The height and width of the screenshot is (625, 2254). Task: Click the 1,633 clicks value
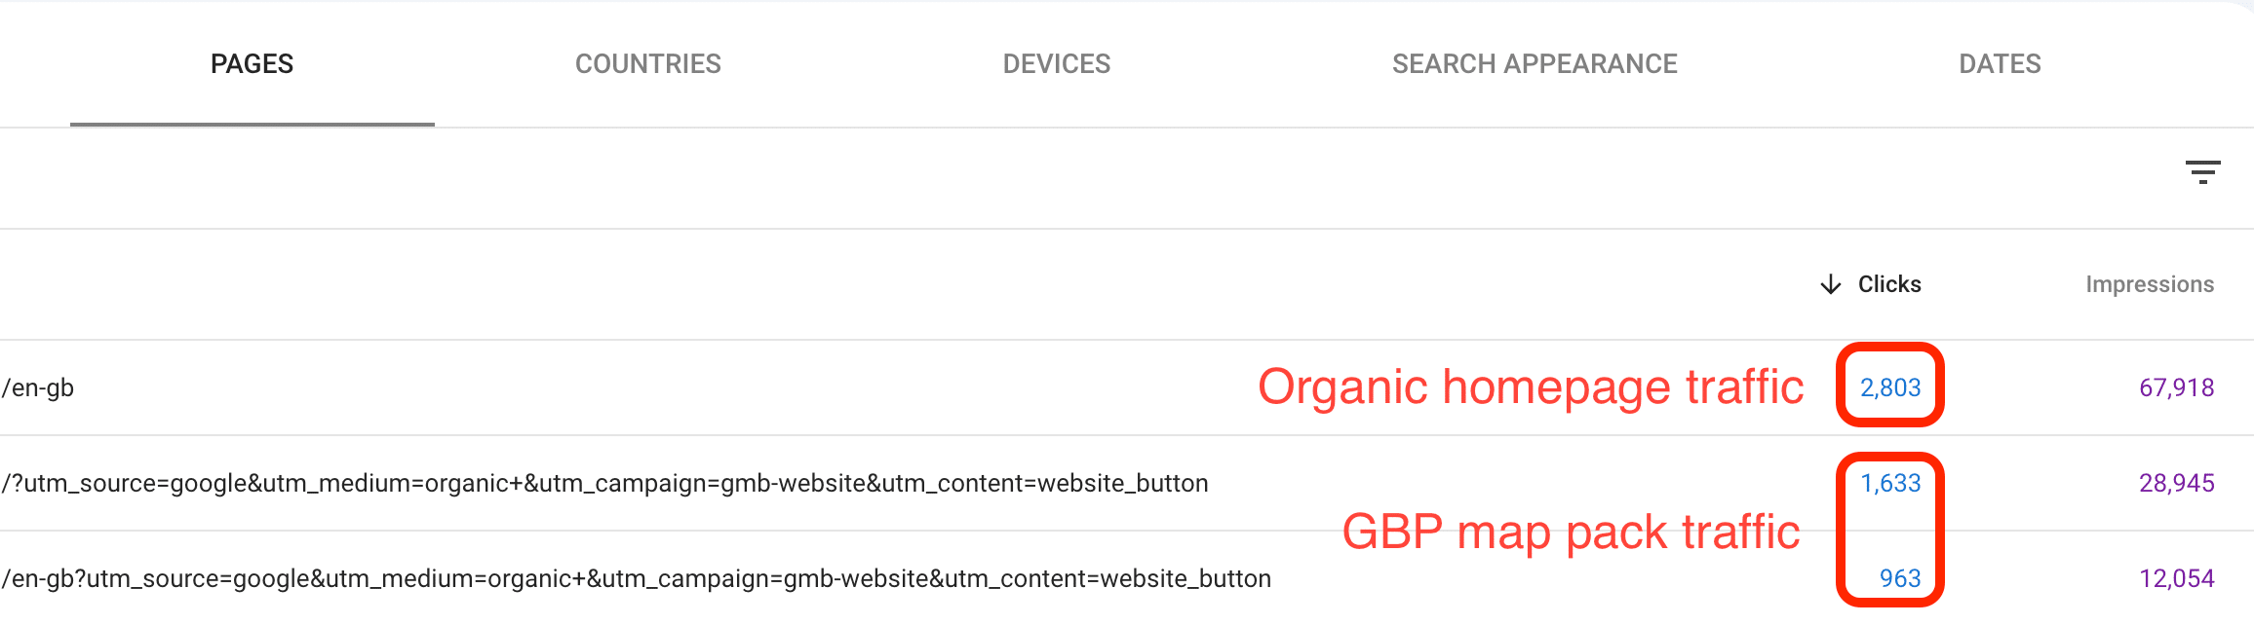click(x=1889, y=482)
